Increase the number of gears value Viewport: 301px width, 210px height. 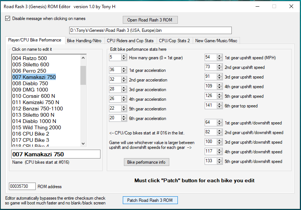[x=124, y=56]
